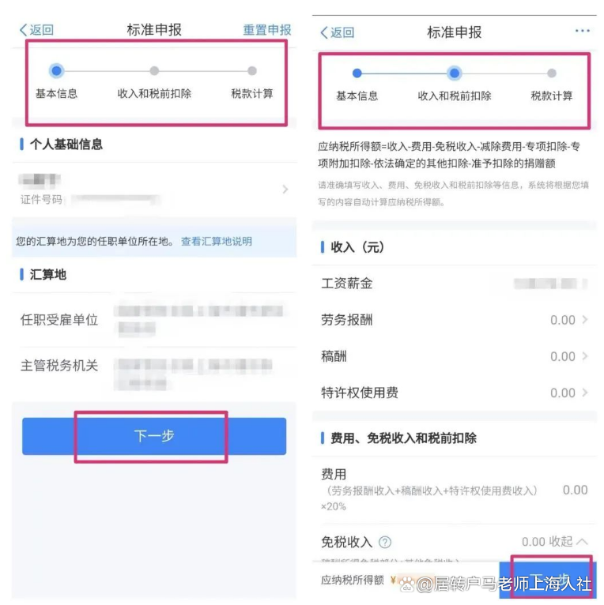Image resolution: width=604 pixels, height=605 pixels.
Task: Click the help icon beside 免税收入
Action: pos(385,542)
